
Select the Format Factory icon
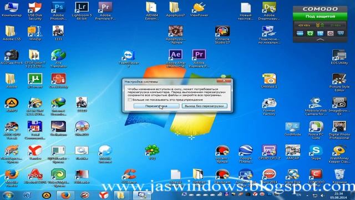click(x=269, y=107)
